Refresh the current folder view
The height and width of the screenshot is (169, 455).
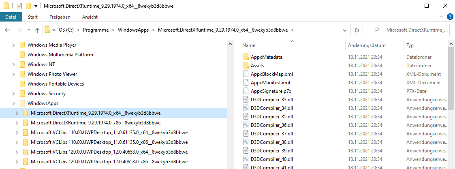[357, 30]
